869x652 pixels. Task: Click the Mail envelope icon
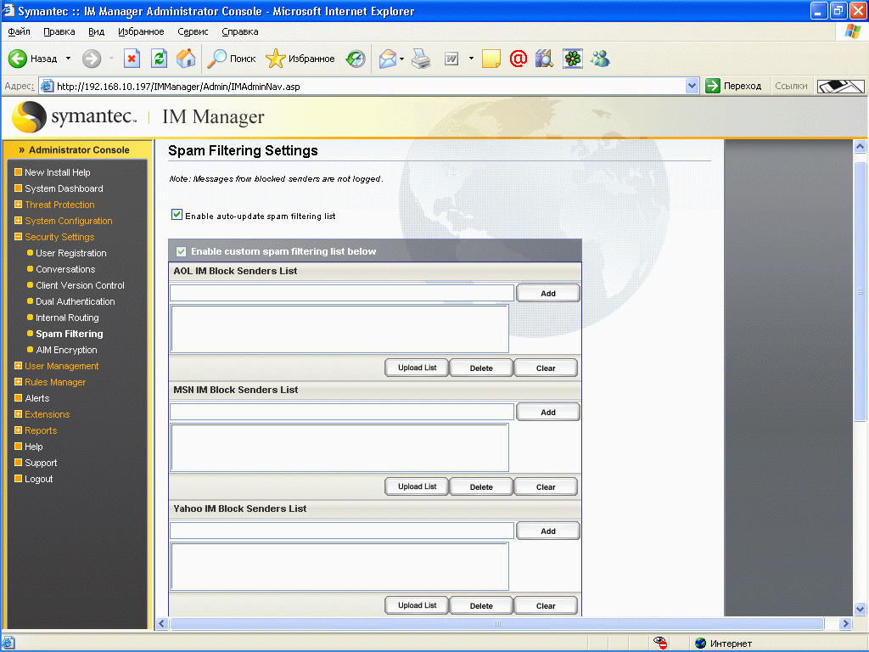point(387,59)
